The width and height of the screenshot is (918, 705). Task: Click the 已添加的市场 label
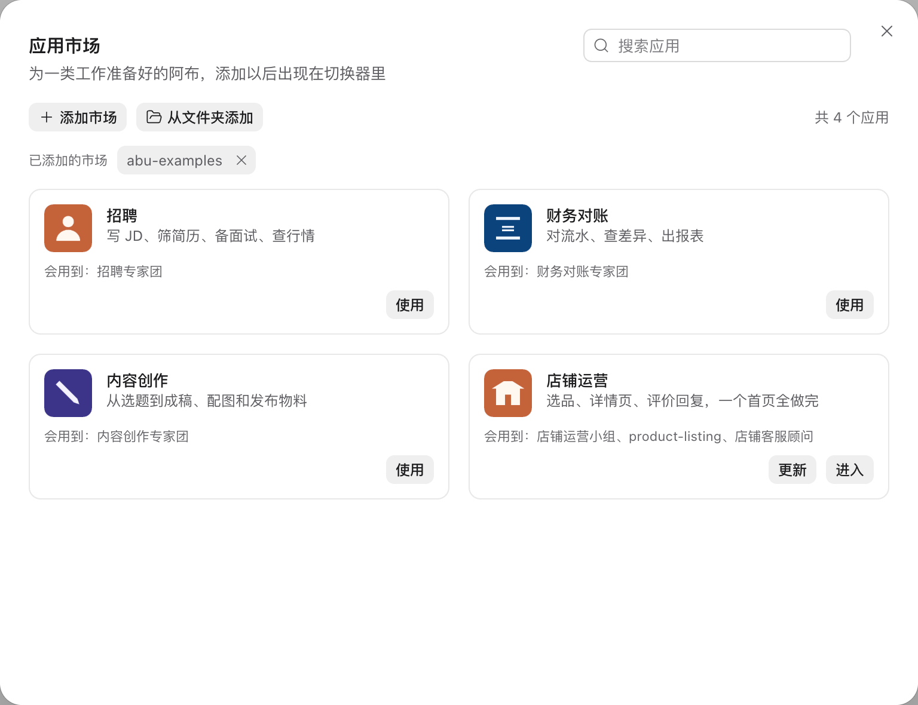pyautogui.click(x=68, y=160)
